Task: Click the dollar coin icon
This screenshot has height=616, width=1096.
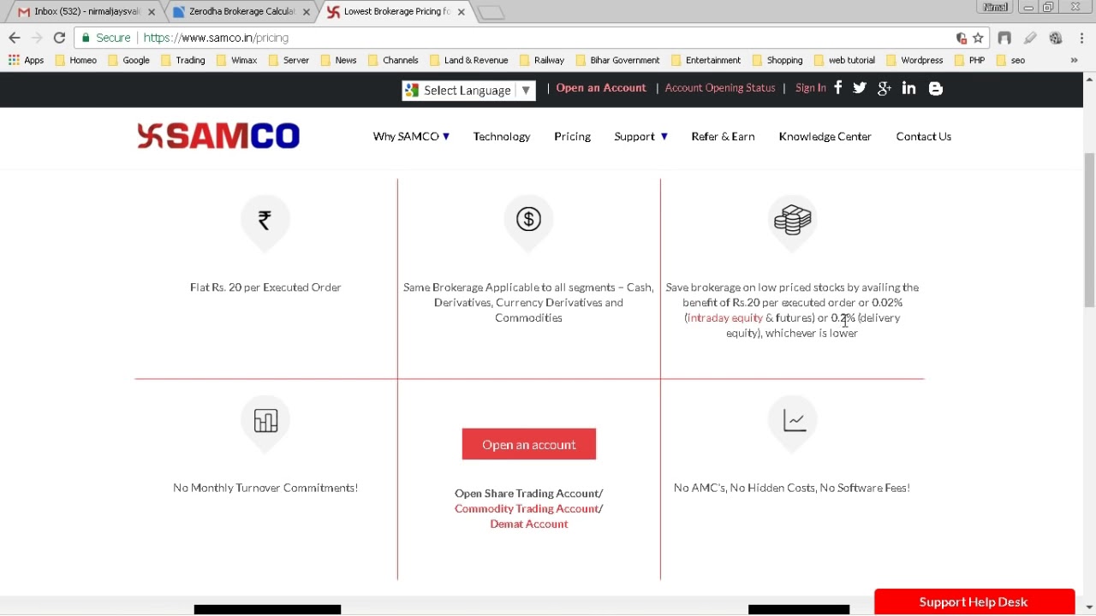Action: pyautogui.click(x=528, y=221)
